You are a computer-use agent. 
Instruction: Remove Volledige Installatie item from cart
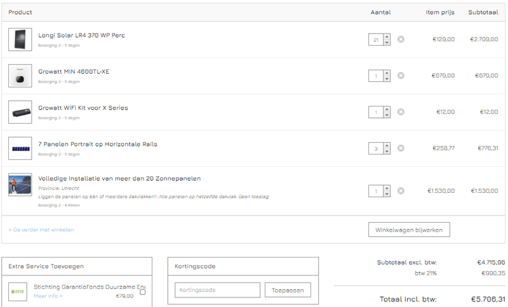pos(401,190)
